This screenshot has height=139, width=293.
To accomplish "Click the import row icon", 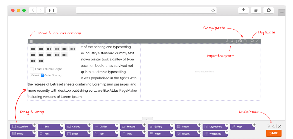I will 233,41.
